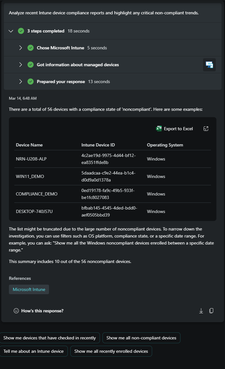225x369 pixels.
Task: Click the References heading
Action: click(x=20, y=278)
